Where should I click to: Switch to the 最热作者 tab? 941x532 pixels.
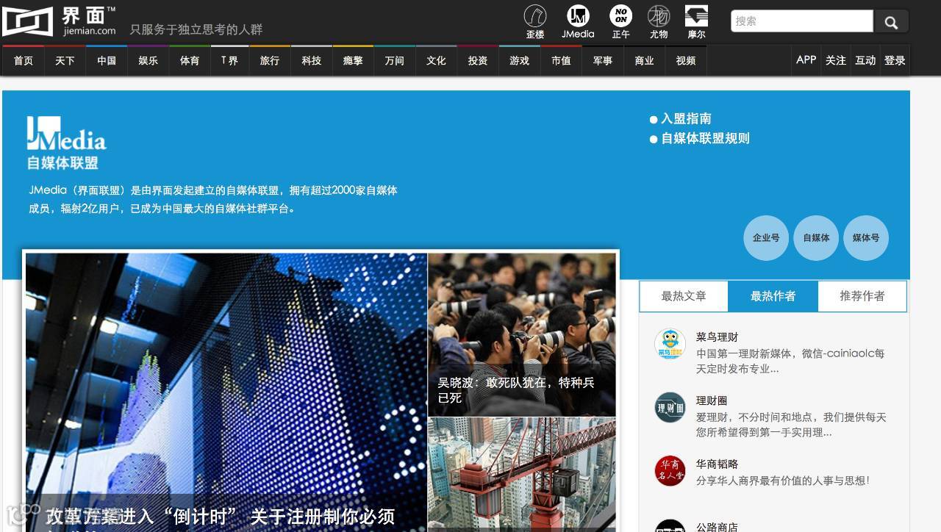pos(773,296)
